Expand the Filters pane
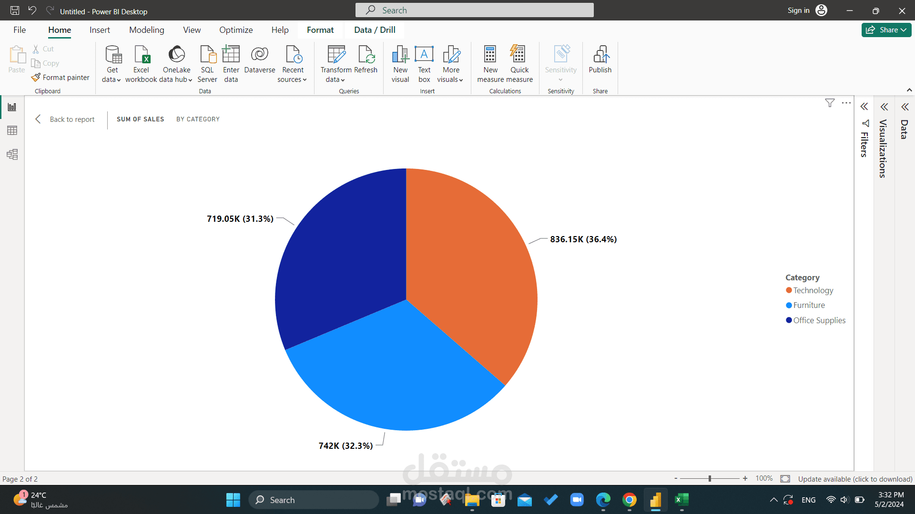The width and height of the screenshot is (915, 514). click(x=864, y=107)
